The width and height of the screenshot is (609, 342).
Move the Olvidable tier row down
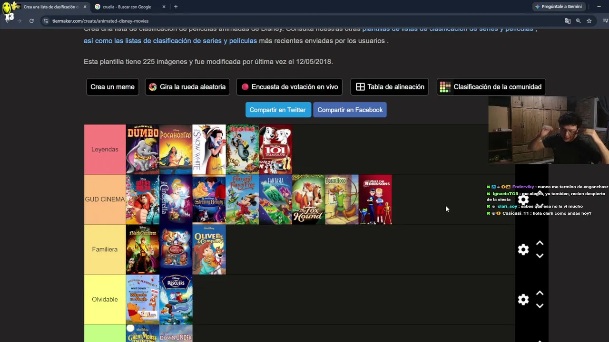[x=540, y=306]
